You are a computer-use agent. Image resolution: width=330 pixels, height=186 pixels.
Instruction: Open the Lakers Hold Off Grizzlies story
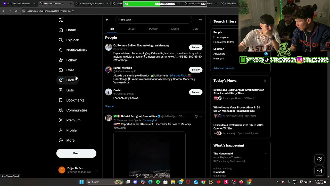coord(240,129)
